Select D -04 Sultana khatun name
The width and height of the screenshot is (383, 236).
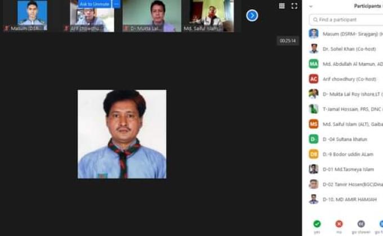tap(345, 139)
